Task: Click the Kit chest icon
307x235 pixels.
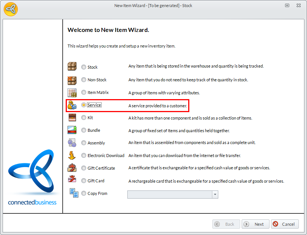Action: [72, 118]
